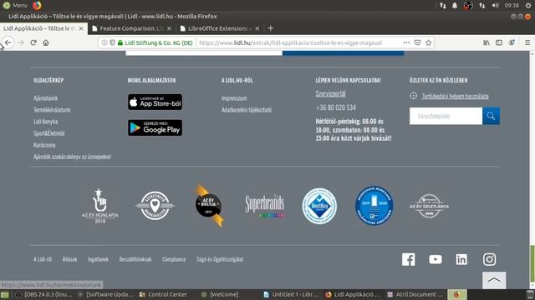Screen dimensions: 535x300
Task: Click into Város/település search field
Action: coord(446,116)
